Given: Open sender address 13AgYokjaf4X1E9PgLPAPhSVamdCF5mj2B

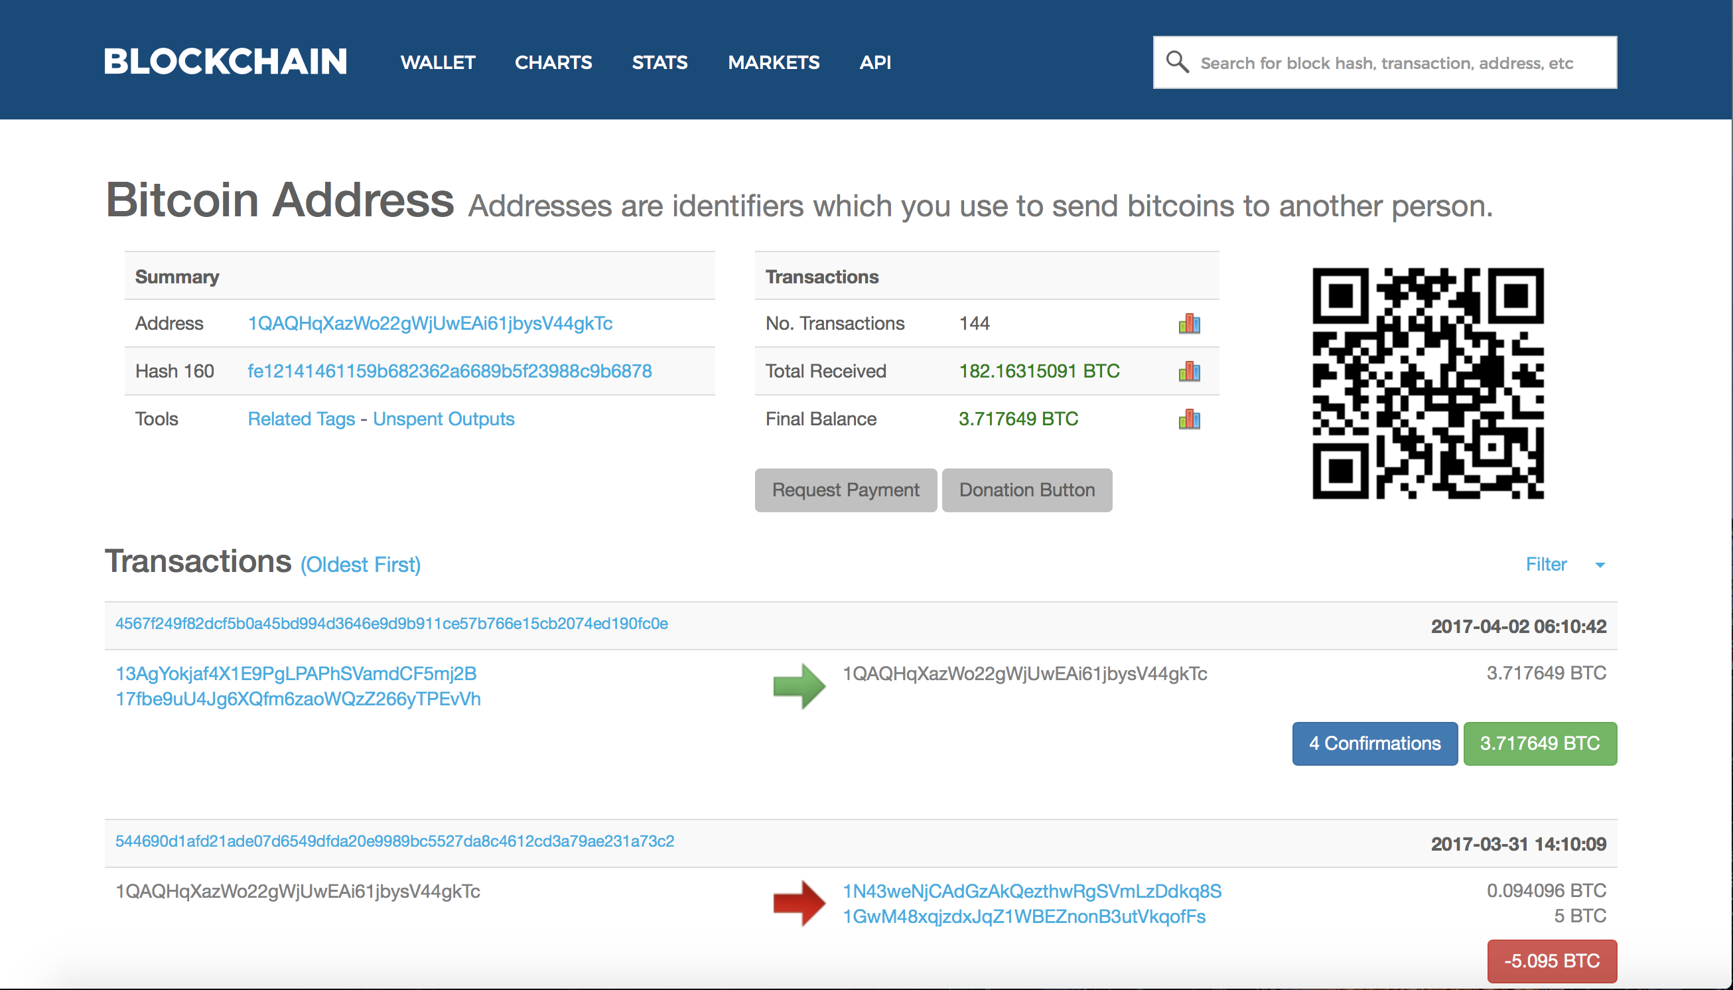Looking at the screenshot, I should click(x=296, y=674).
